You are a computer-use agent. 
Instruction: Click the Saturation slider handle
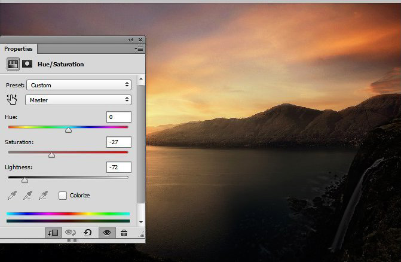click(x=51, y=155)
